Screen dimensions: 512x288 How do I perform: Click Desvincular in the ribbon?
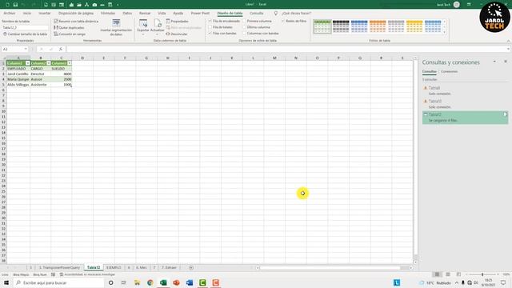point(177,34)
